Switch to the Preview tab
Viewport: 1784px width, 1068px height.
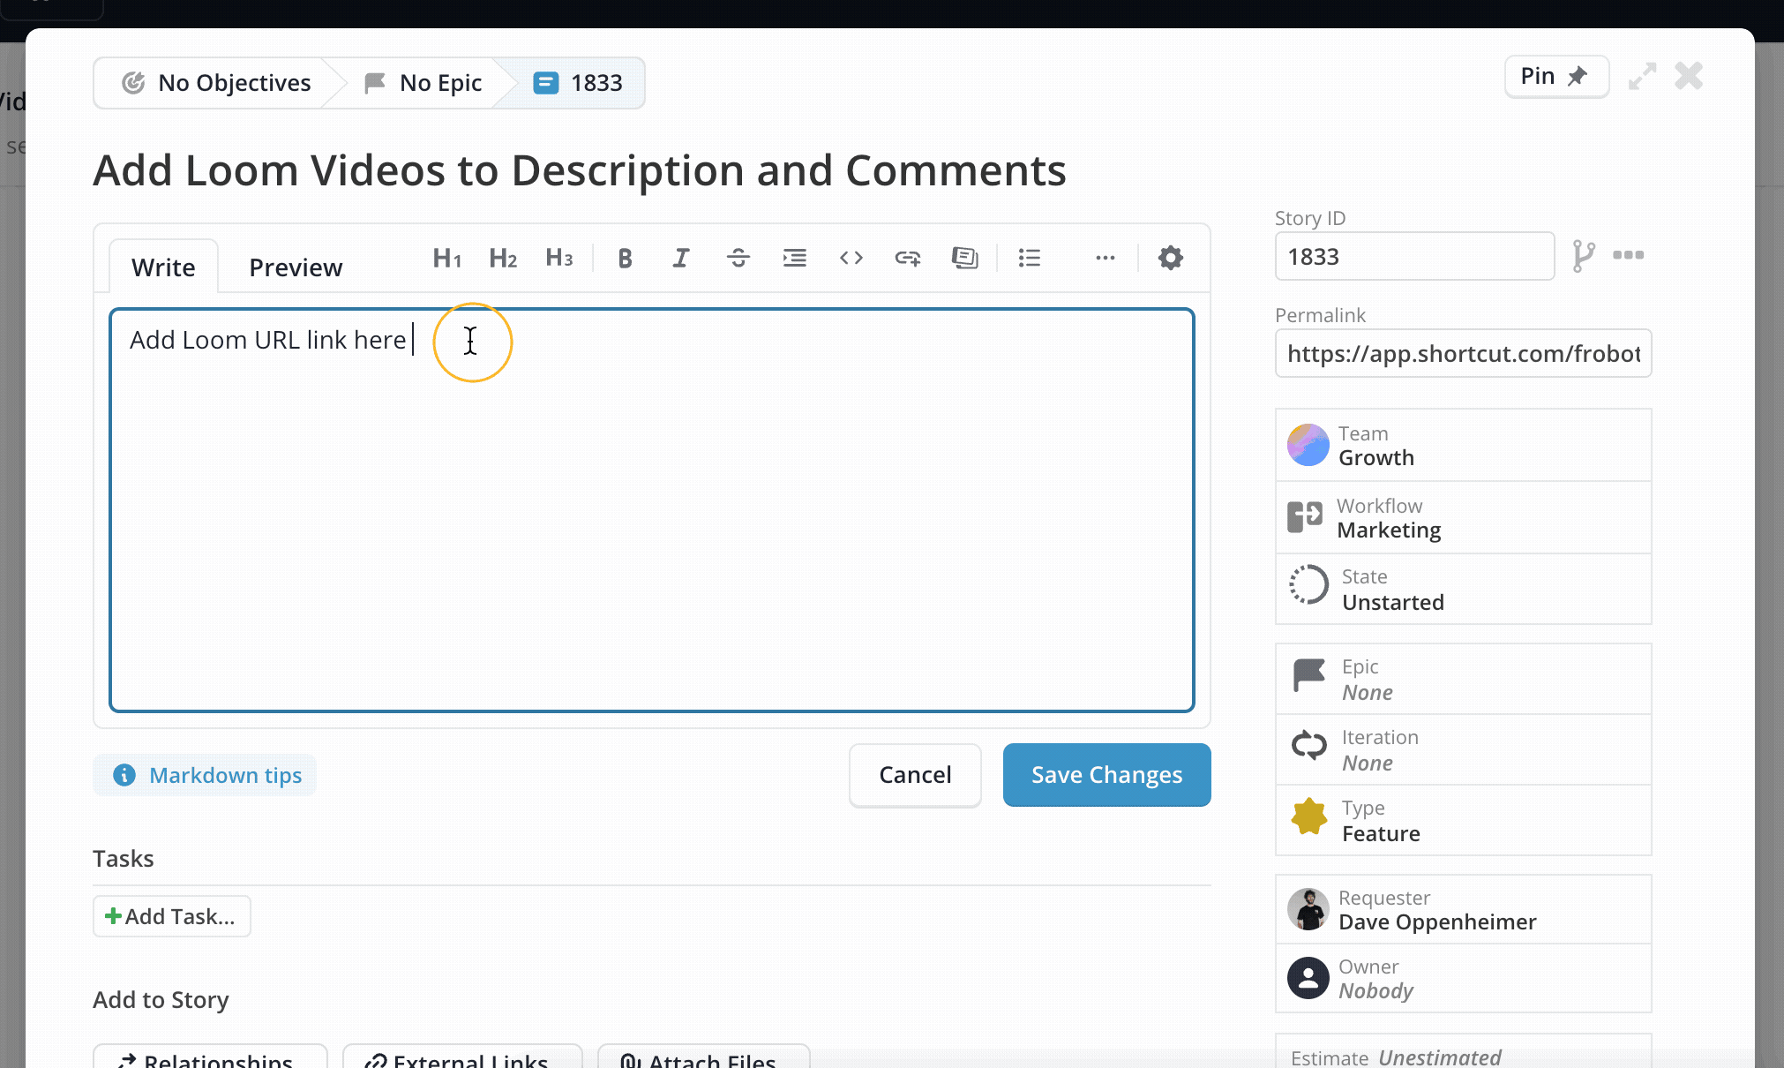296,267
